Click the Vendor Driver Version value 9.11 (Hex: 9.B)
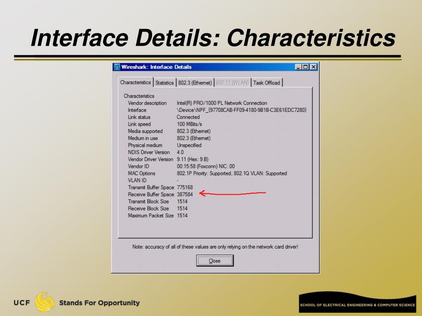 coord(192,159)
